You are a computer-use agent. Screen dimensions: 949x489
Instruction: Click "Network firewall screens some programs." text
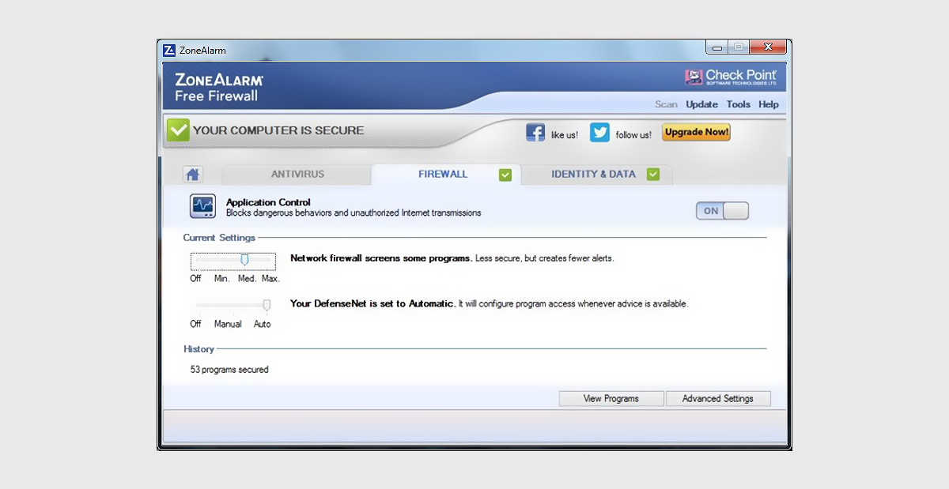click(x=381, y=258)
